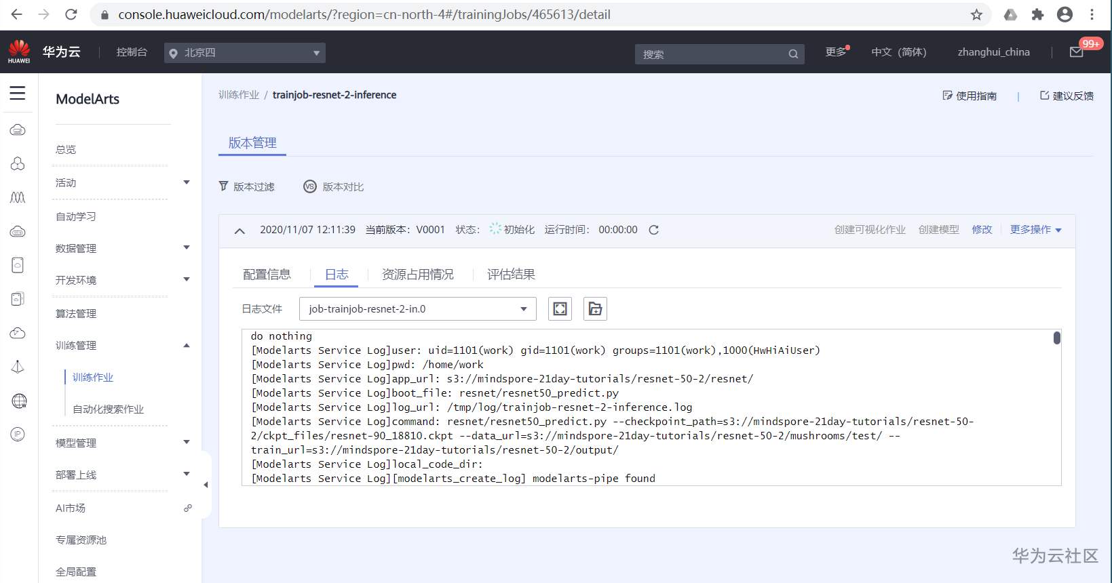Select the 日志 tab
1112x583 pixels.
click(337, 275)
